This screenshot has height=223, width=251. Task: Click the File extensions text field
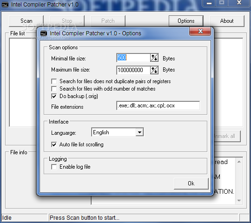pyautogui.click(x=158, y=105)
